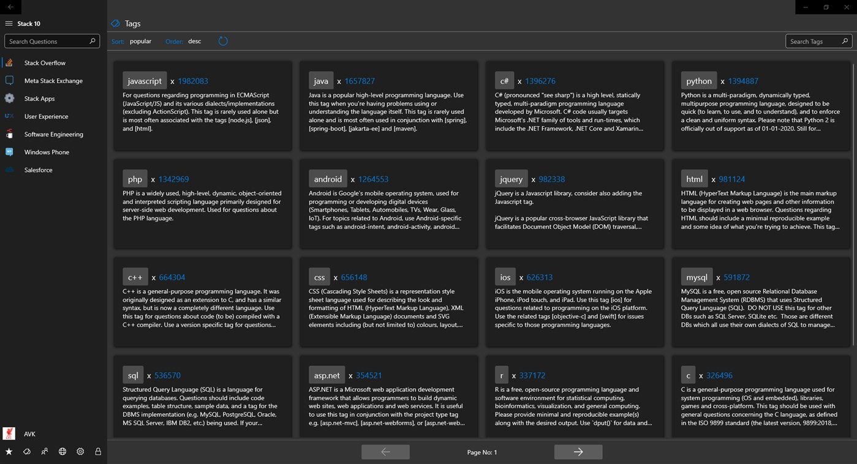The width and height of the screenshot is (857, 464).
Task: Open the c++ tag
Action: pyautogui.click(x=135, y=277)
